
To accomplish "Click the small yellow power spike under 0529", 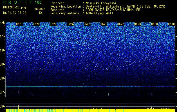I will coord(151,108).
